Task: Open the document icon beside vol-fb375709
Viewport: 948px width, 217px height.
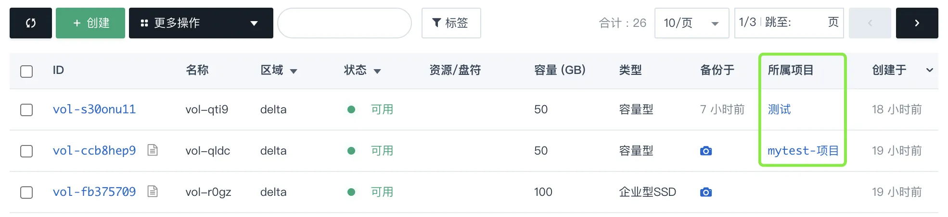Action: tap(153, 192)
